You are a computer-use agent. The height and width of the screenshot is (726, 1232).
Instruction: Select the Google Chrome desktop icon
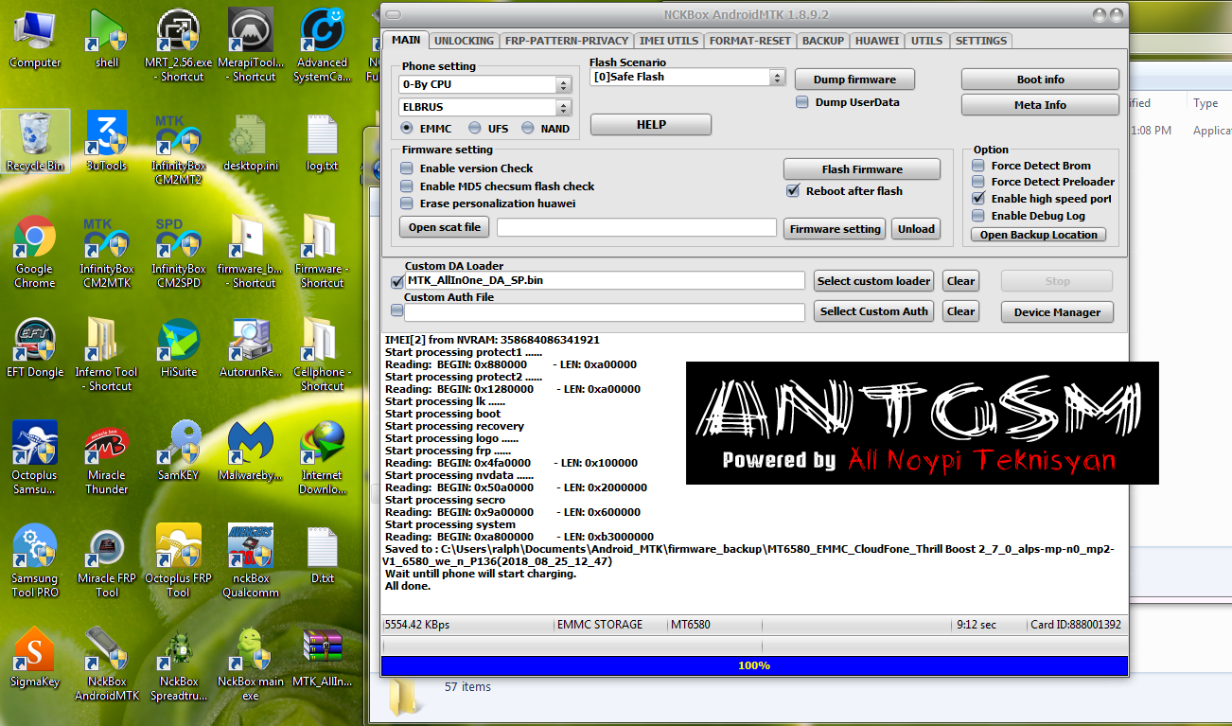[x=35, y=251]
